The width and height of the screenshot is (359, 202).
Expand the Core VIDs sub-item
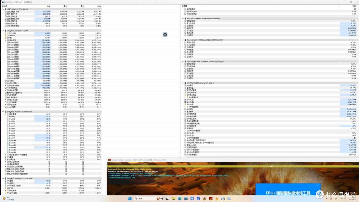[6, 33]
